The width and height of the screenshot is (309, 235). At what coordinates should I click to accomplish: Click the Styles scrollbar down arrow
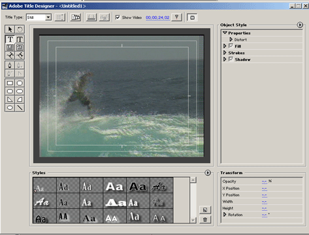(x=193, y=220)
